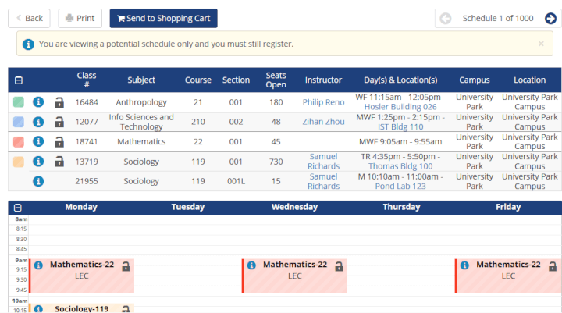Viewport: 562px width, 313px height.
Task: Collapse the weekly calendar view
Action: point(19,208)
